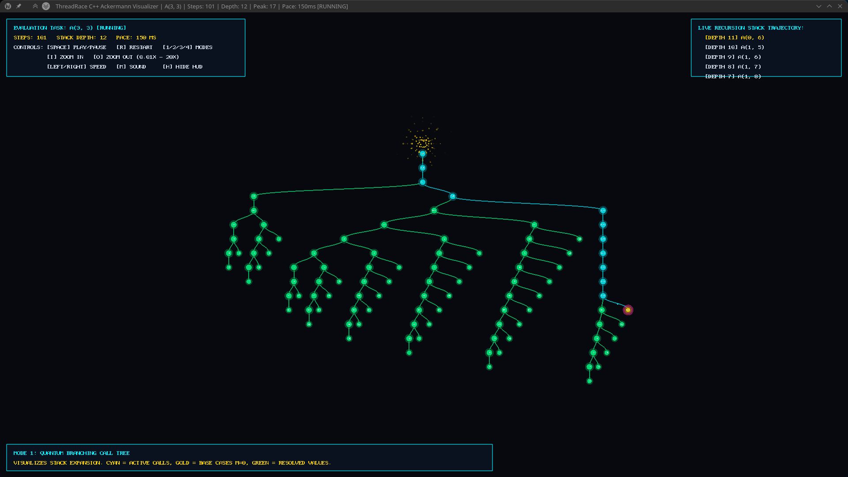
Task: Click the gold base-case node with magenta halo
Action: (628, 310)
